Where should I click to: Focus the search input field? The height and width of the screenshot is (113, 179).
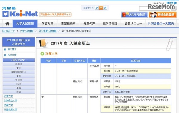pos(155,8)
